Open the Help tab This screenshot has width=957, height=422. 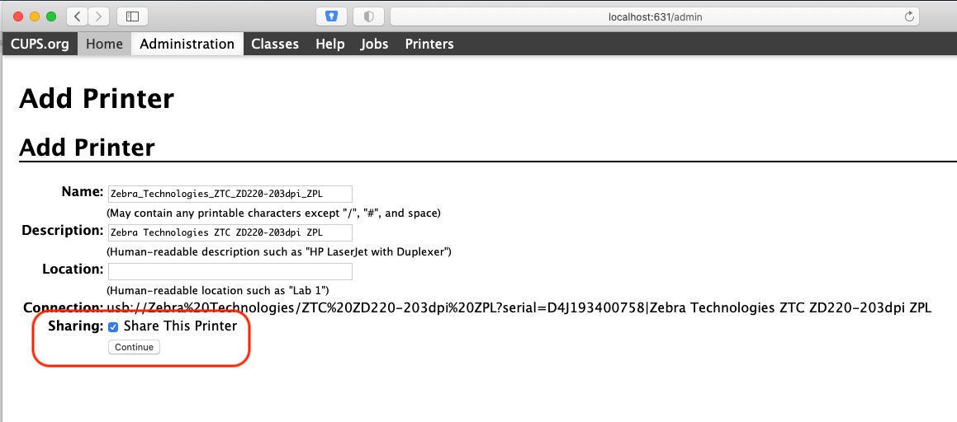[329, 44]
